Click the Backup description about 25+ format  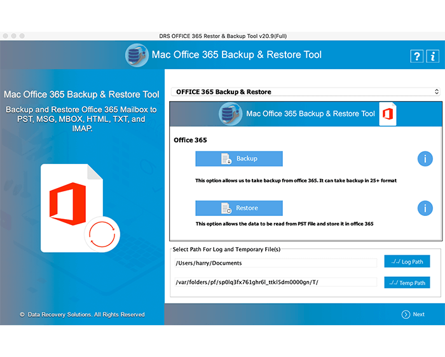point(296,180)
